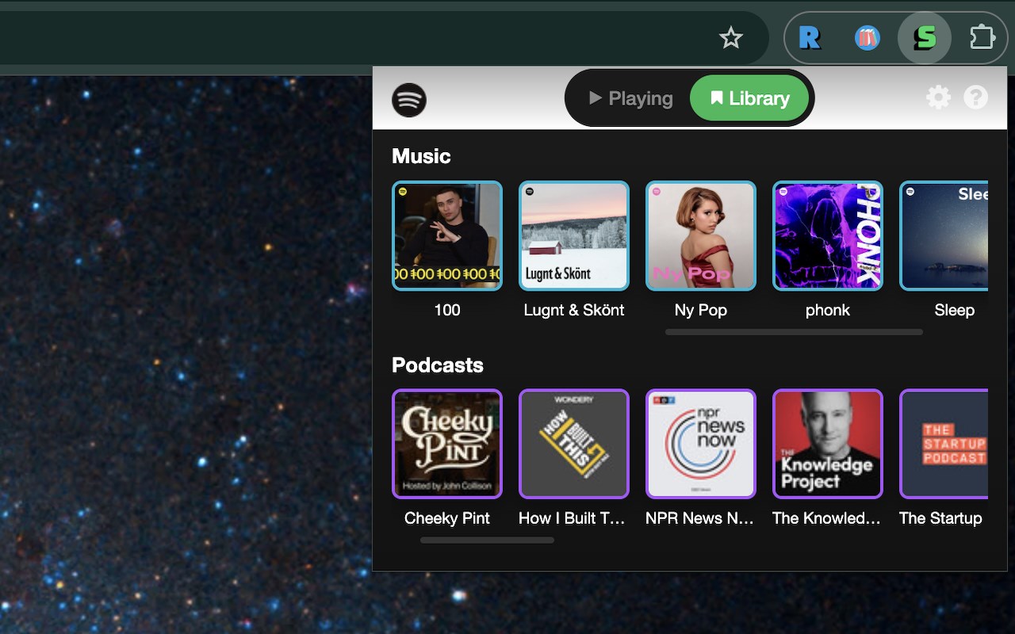The width and height of the screenshot is (1015, 634).
Task: Open the Sleep playlist cover
Action: point(944,236)
